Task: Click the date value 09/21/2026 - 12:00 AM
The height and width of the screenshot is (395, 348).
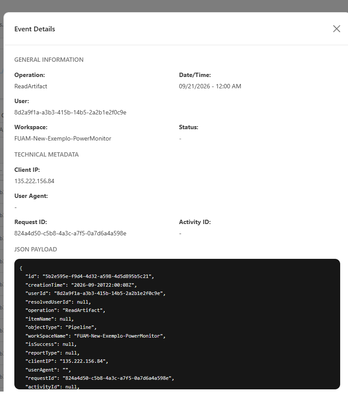Action: tap(210, 86)
